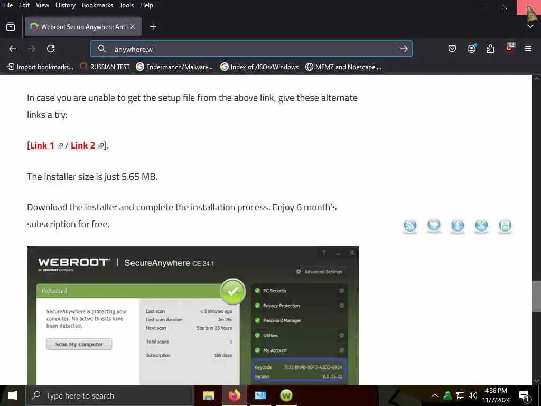The width and height of the screenshot is (541, 406).
Task: Click the X share icon
Action: click(x=481, y=226)
